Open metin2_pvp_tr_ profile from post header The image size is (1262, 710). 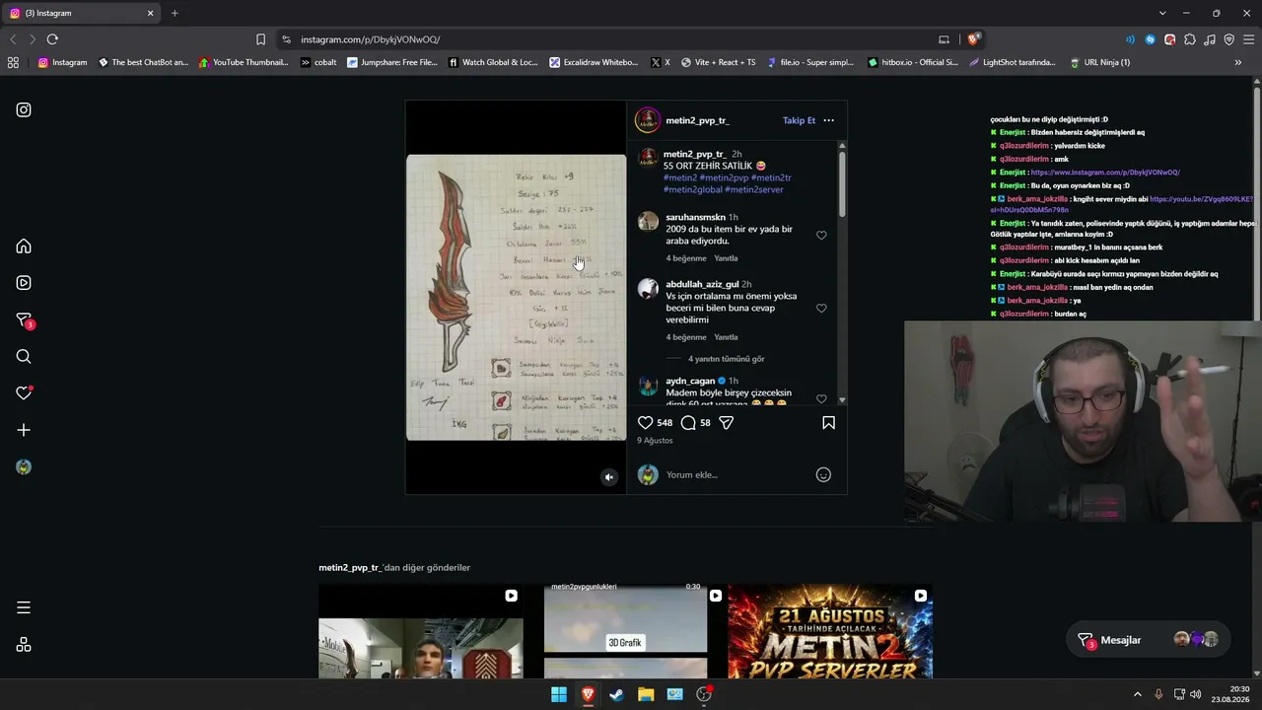click(697, 120)
